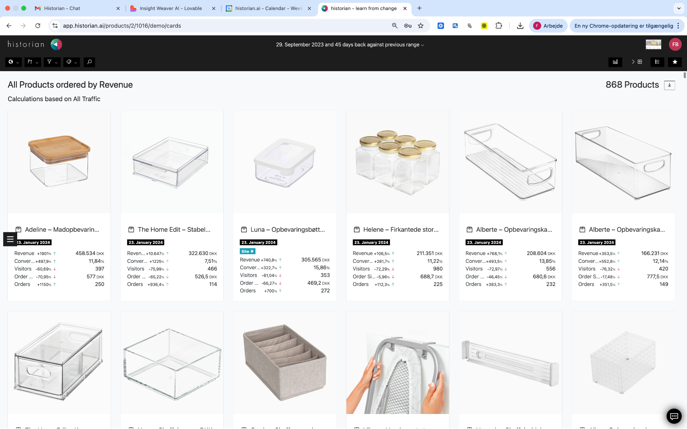Open the live chat support widget

click(x=674, y=416)
